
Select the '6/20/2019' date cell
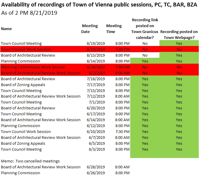pos(96,108)
